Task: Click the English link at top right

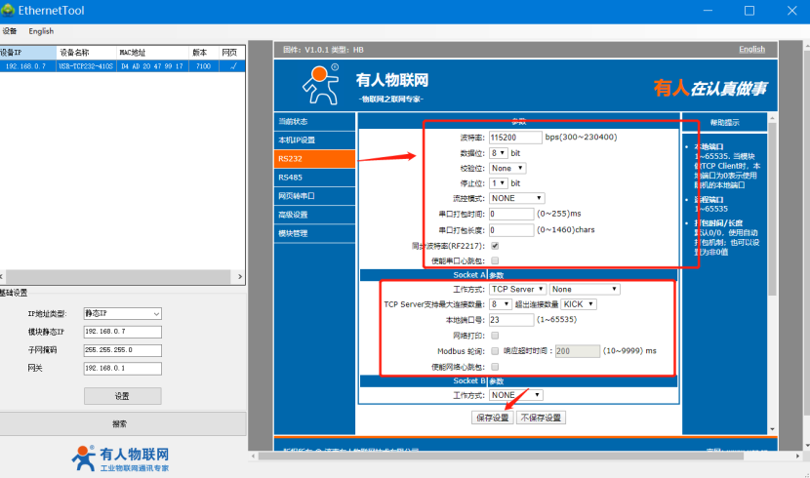Action: click(751, 49)
